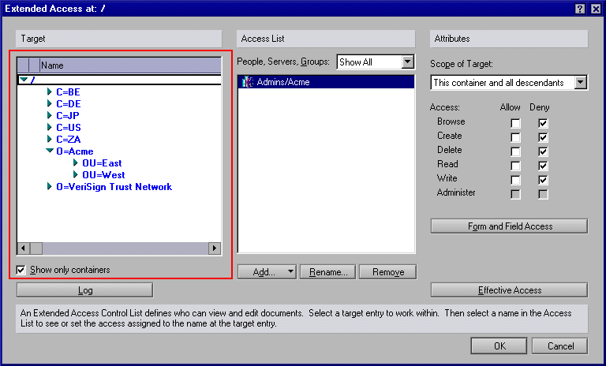The image size is (606, 366).
Task: Select the C=BE tree entry
Action: [68, 92]
